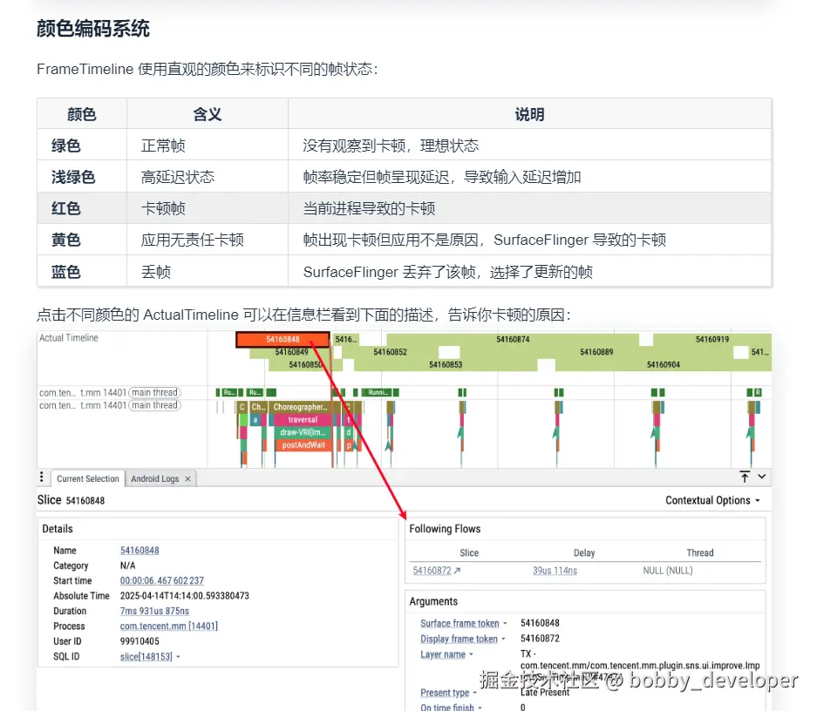Open Present type argument dropdown
Screen dimensions: 817x711
(474, 693)
